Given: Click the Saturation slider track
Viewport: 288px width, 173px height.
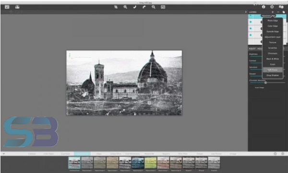Looking at the screenshot, I should [x=256, y=69].
